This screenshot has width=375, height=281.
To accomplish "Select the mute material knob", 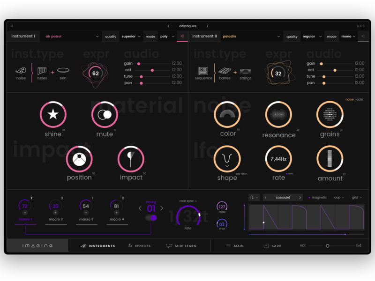I will pyautogui.click(x=105, y=114).
